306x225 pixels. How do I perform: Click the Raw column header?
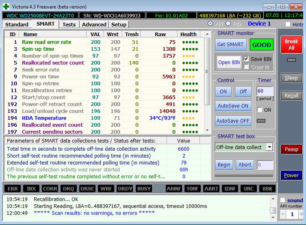pyautogui.click(x=159, y=34)
